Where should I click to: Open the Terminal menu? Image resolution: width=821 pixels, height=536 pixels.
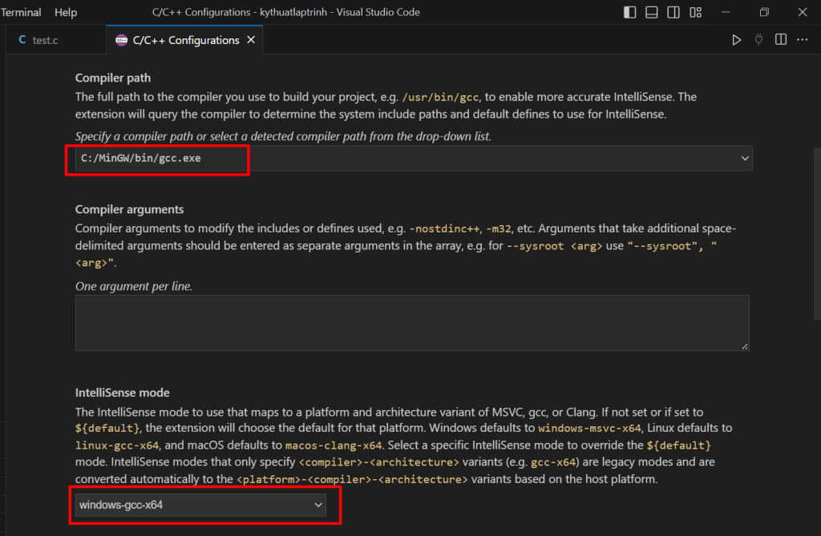coord(22,12)
